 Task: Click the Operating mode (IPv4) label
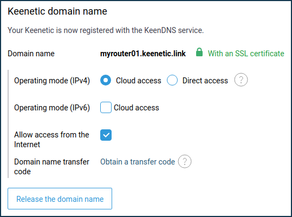52,81
